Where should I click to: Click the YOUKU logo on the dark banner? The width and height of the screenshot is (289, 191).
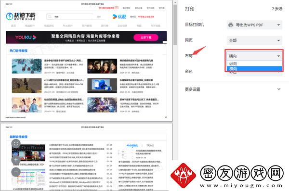coord(26,38)
